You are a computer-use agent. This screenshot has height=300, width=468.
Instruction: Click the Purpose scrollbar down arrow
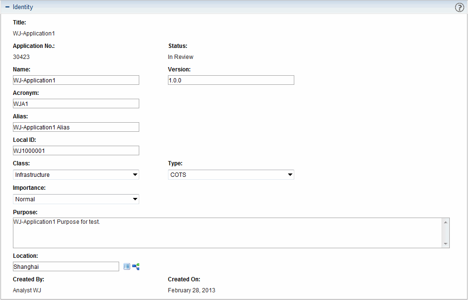tap(446, 244)
